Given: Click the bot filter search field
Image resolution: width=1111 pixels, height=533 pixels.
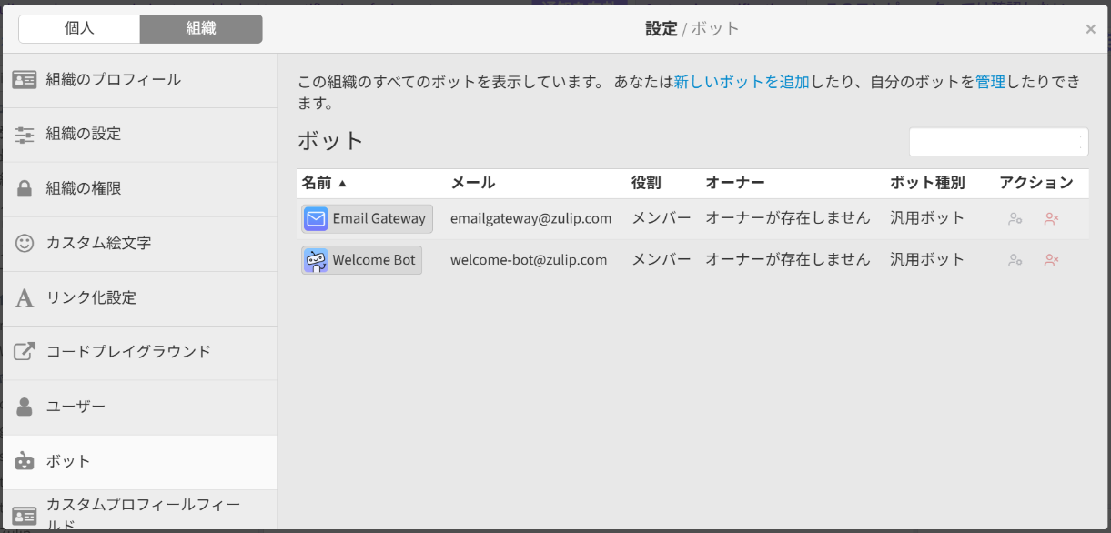Looking at the screenshot, I should pos(997,142).
